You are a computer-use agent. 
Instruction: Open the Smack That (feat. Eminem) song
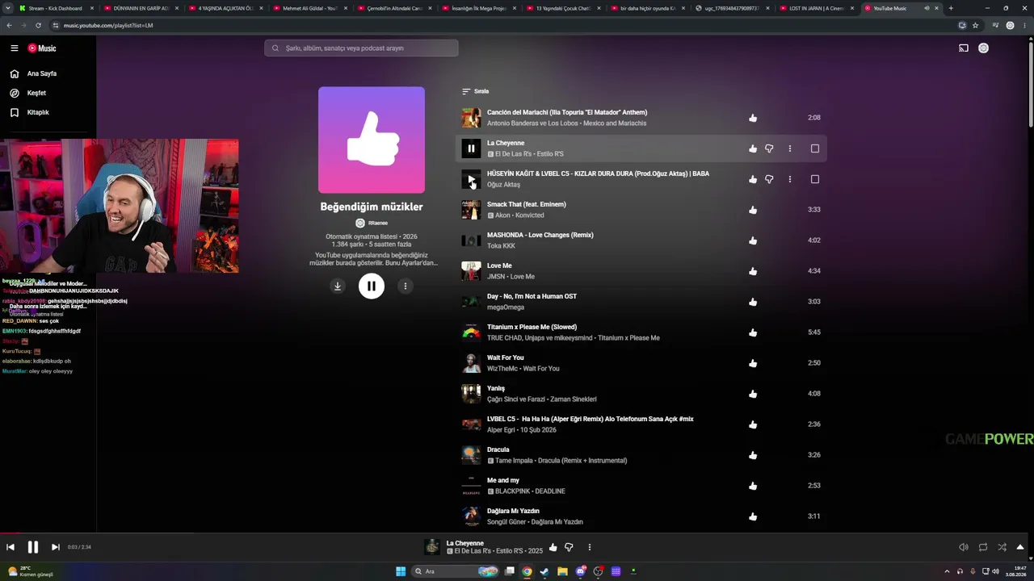pos(527,204)
